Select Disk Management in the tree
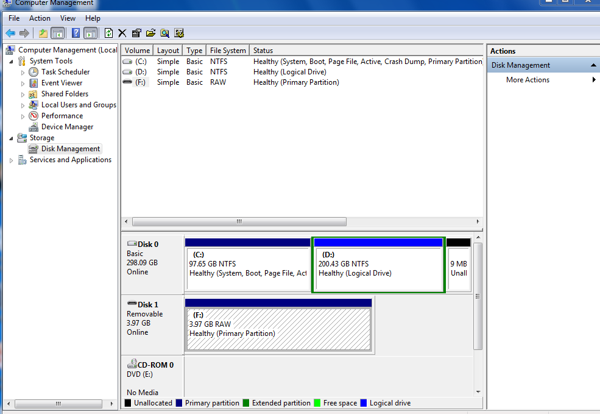600x414 pixels. coord(71,149)
